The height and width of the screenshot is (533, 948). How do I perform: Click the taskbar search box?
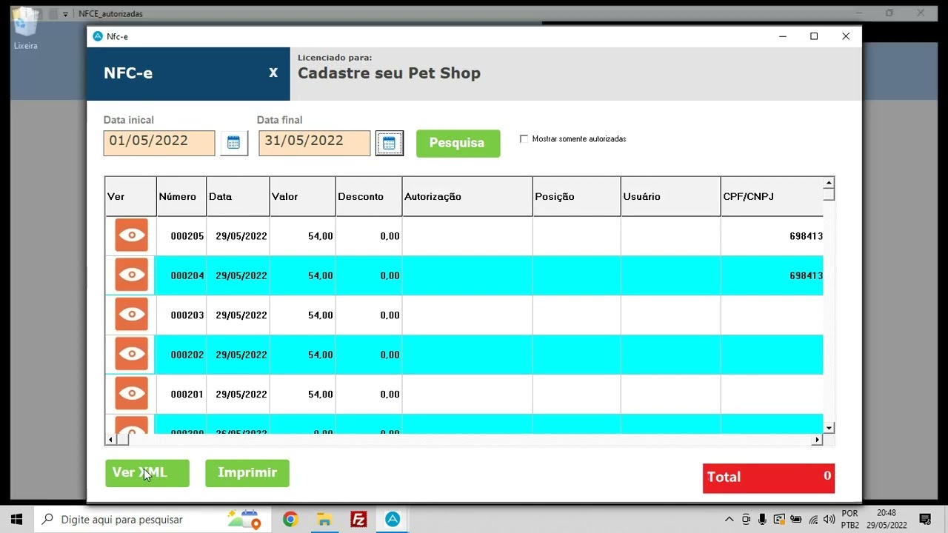[x=152, y=519]
